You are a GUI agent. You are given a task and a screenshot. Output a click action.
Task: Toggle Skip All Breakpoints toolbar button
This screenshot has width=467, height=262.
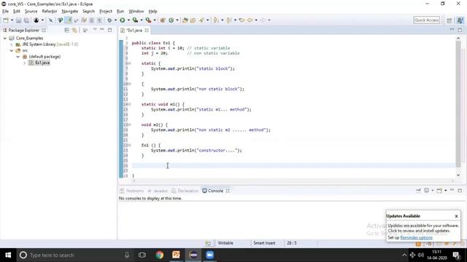(x=50, y=20)
